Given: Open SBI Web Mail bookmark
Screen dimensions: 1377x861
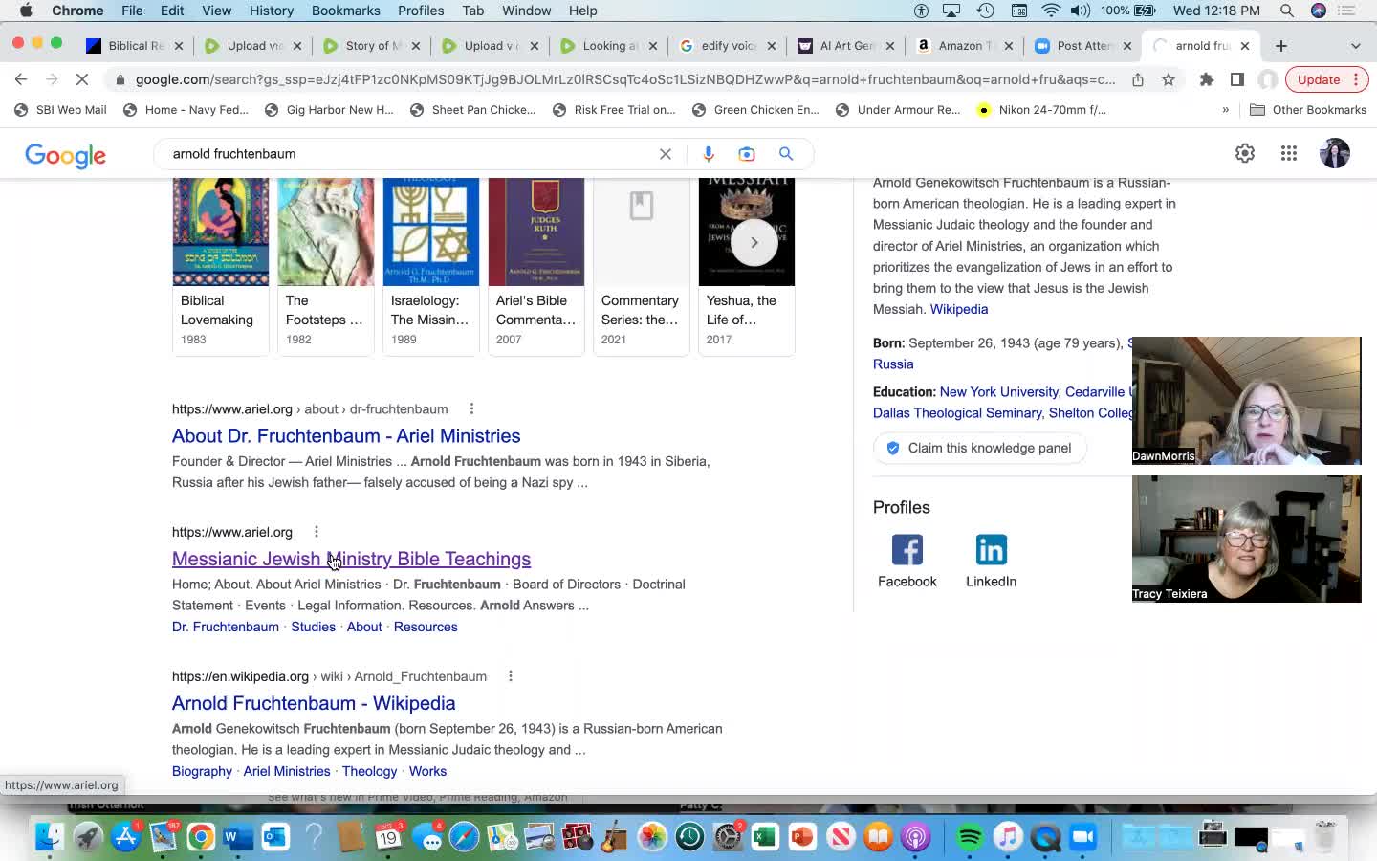Looking at the screenshot, I should (x=60, y=110).
